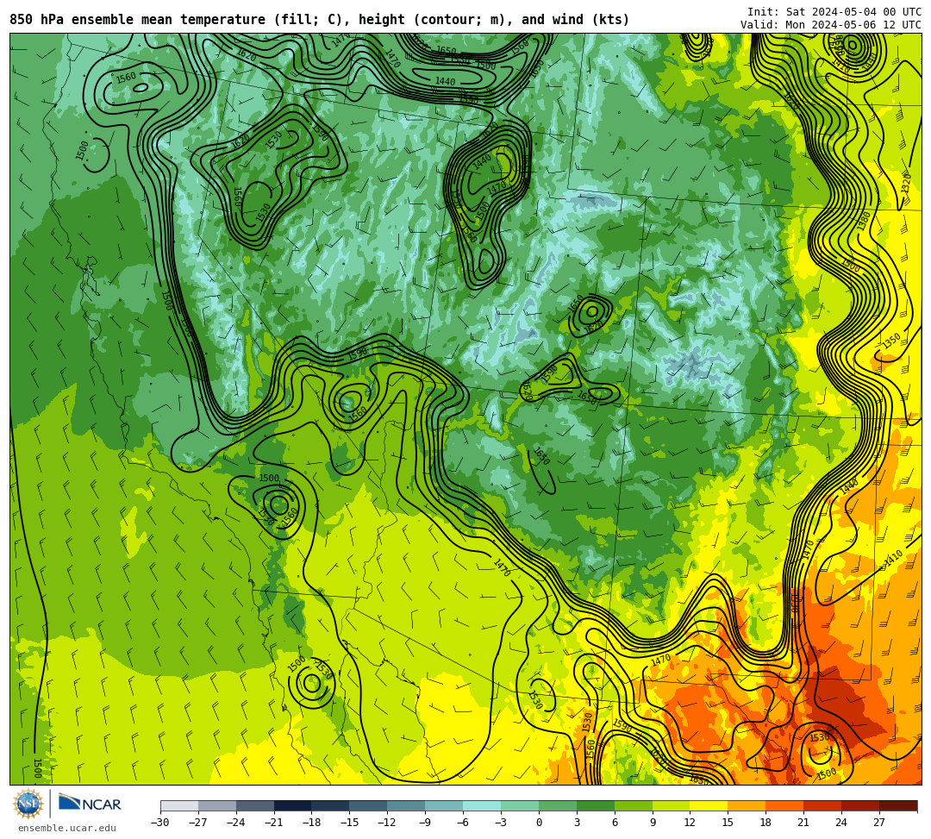Pick the dark brown swatch above 27

pyautogui.click(x=898, y=805)
